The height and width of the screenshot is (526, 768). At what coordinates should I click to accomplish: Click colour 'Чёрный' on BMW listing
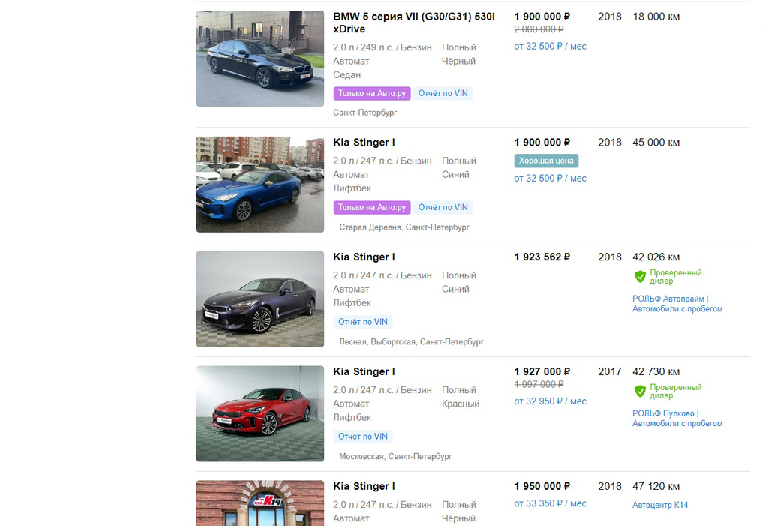(x=458, y=62)
